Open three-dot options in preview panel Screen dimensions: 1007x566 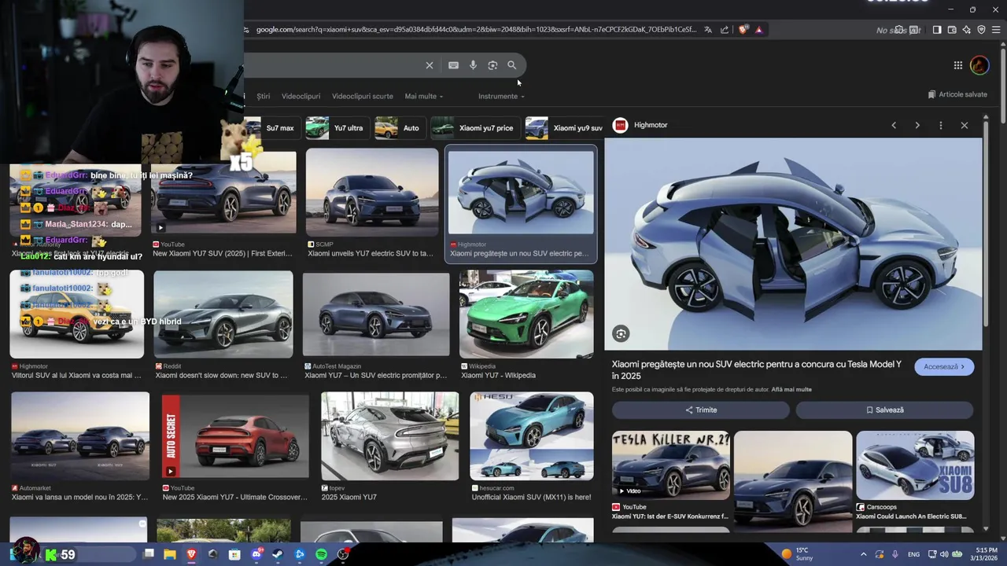(941, 125)
